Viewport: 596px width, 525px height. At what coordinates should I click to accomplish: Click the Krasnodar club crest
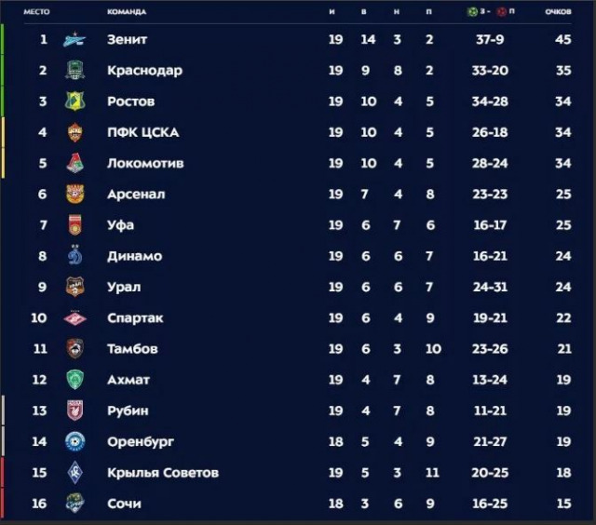point(74,71)
